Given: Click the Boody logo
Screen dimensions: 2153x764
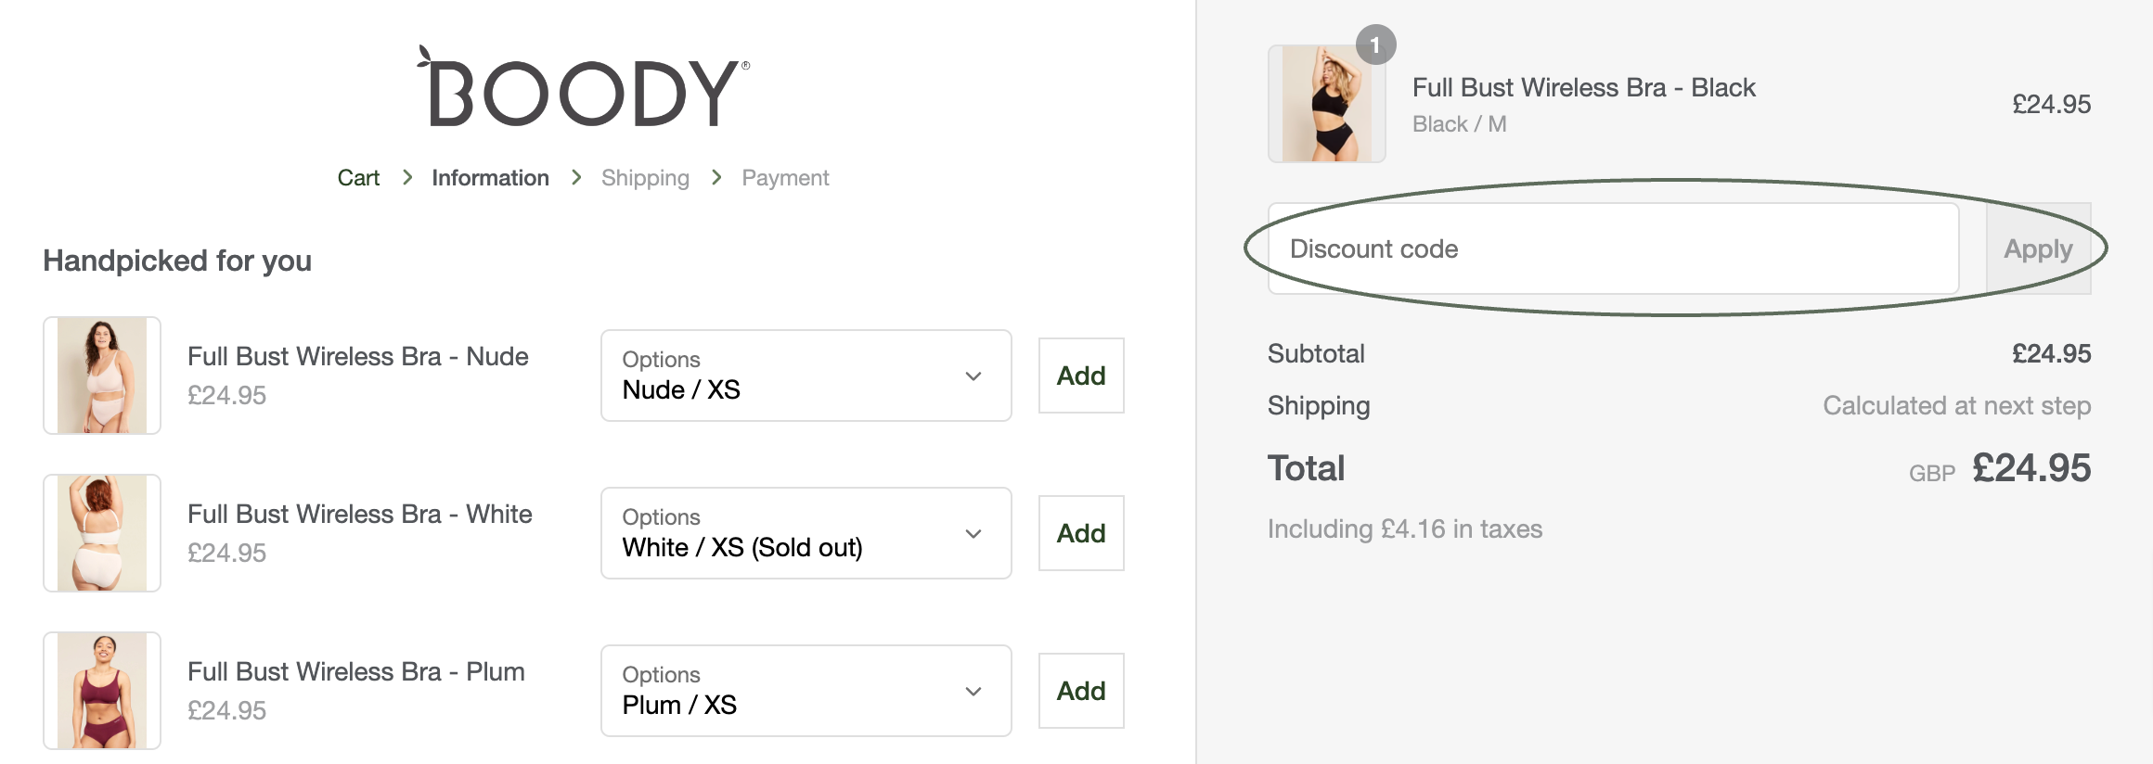Looking at the screenshot, I should pyautogui.click(x=583, y=86).
